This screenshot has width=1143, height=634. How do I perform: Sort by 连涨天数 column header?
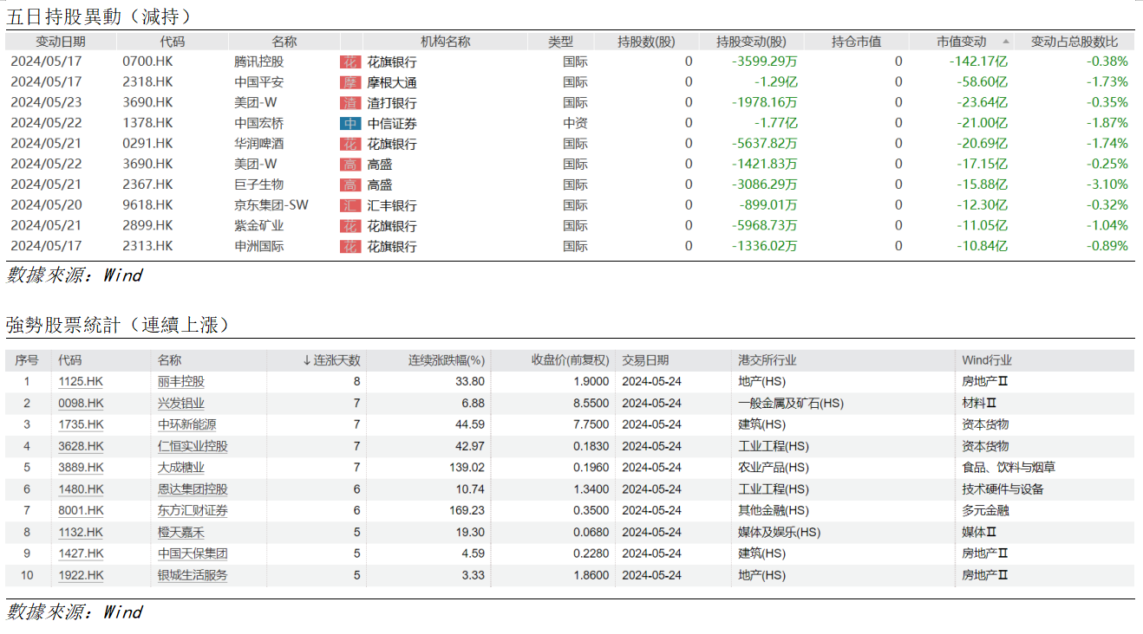coord(330,360)
